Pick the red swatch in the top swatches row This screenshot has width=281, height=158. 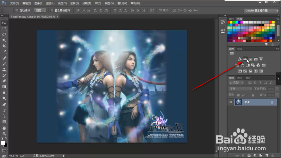[229, 22]
